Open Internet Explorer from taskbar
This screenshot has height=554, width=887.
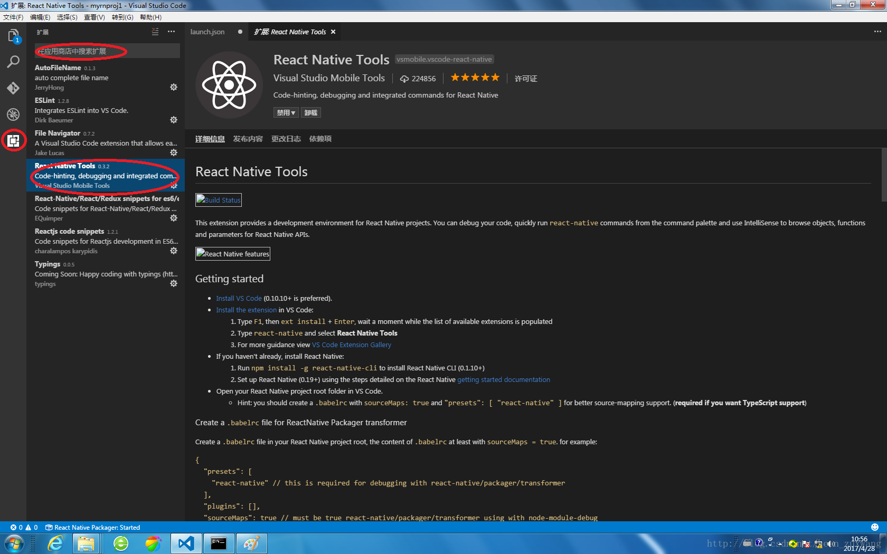[x=55, y=543]
